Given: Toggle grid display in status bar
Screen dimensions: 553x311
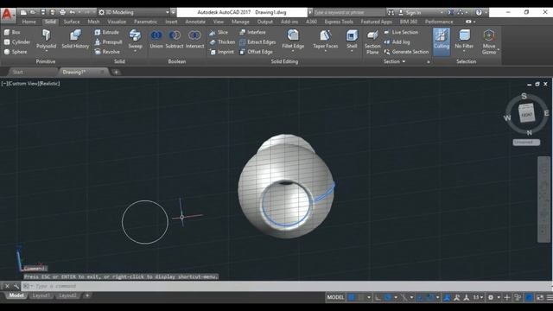Looking at the screenshot, I should coord(352,297).
